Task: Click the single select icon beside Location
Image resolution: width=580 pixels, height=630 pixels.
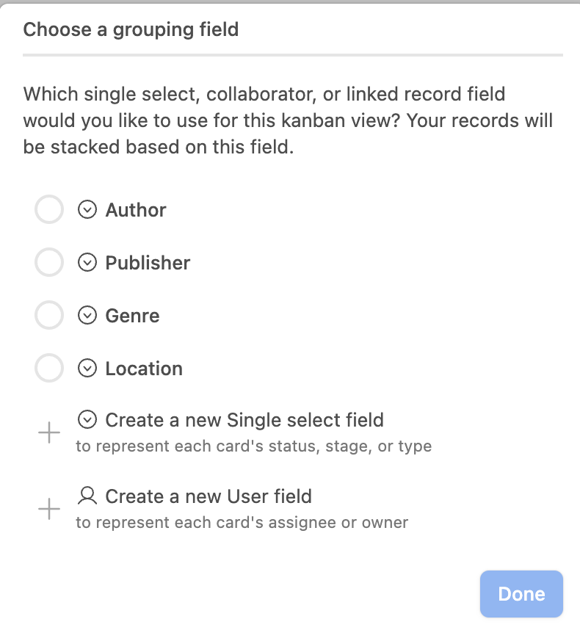Action: tap(87, 369)
